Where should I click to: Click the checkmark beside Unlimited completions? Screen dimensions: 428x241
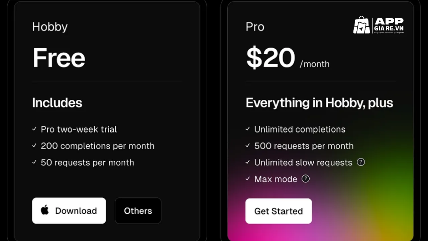247,129
